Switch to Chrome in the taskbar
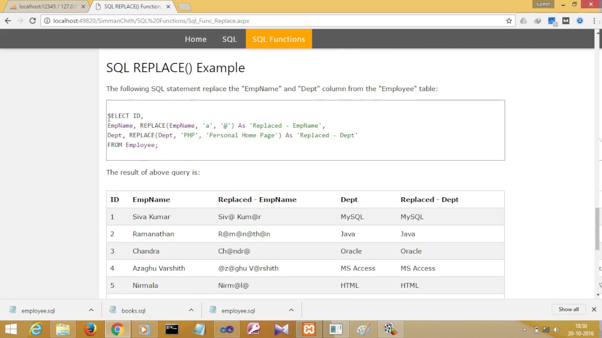Image resolution: width=602 pixels, height=338 pixels. pos(117,329)
